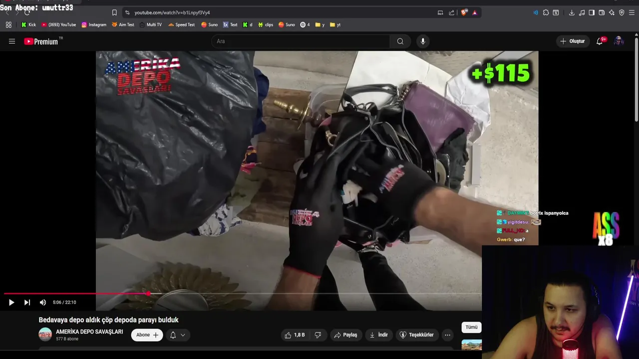Click the screen/PiP icon in address bar
The image size is (639, 359).
440,12
